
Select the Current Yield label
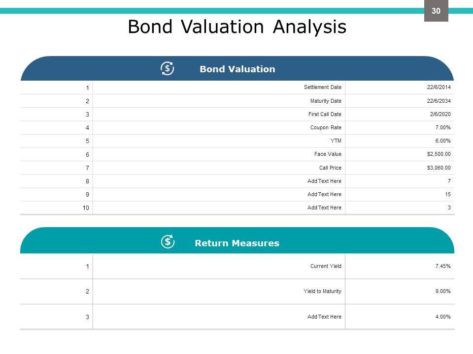[x=326, y=266]
